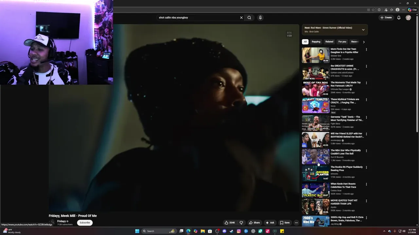The image size is (419, 235).
Task: Open more actions menu beside Save
Action: click(x=296, y=223)
